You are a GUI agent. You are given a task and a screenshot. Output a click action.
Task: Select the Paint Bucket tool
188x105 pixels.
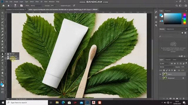pyautogui.click(x=2, y=50)
